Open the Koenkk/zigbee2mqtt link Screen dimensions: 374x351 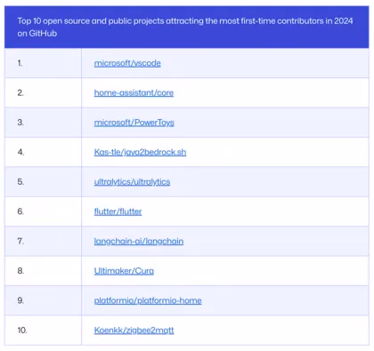[134, 331]
